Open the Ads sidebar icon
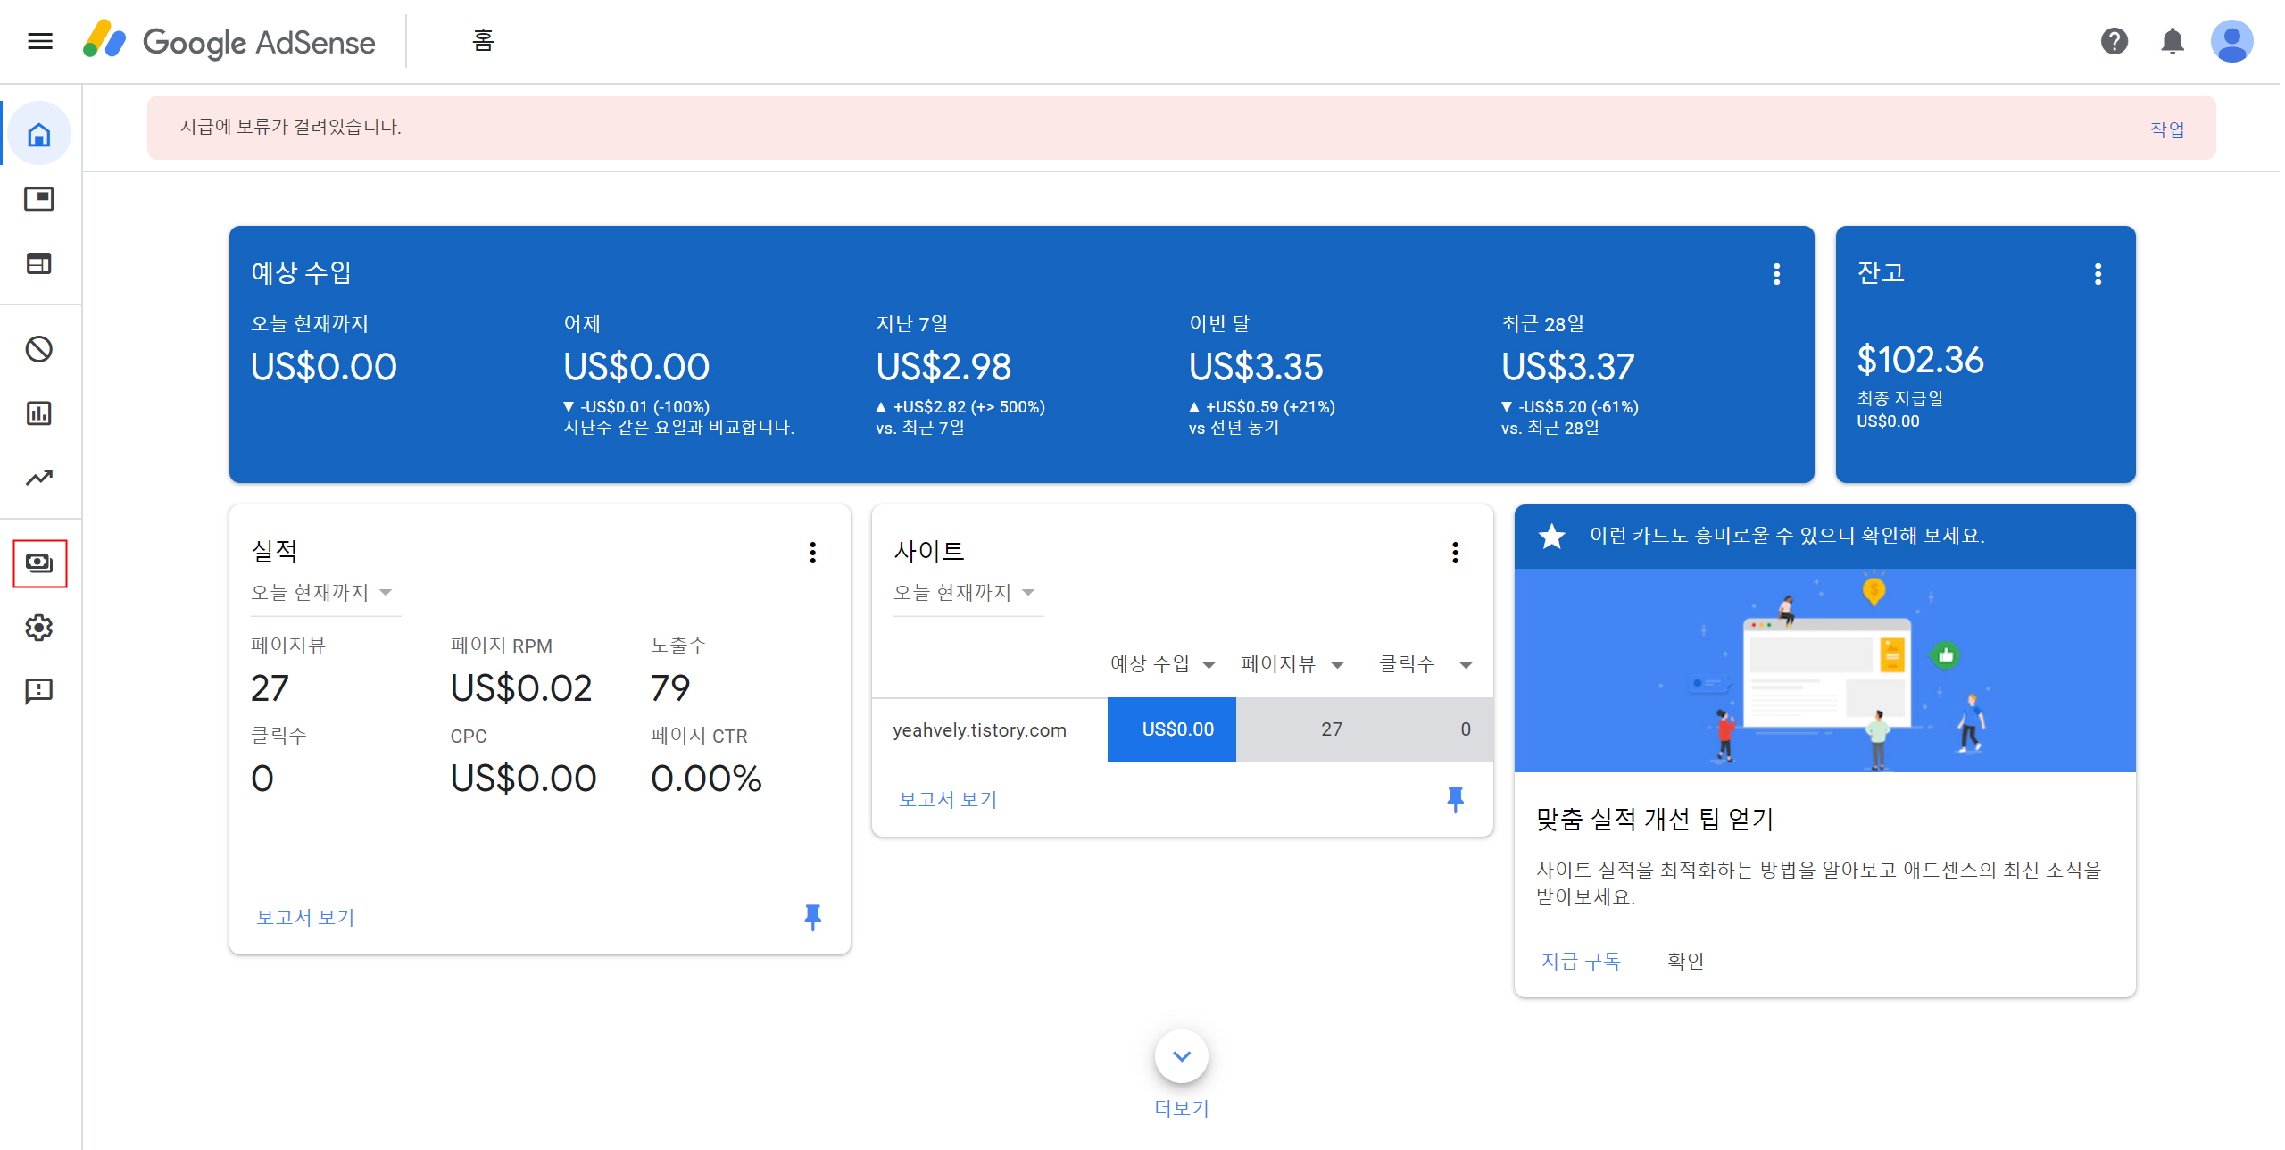 39,199
